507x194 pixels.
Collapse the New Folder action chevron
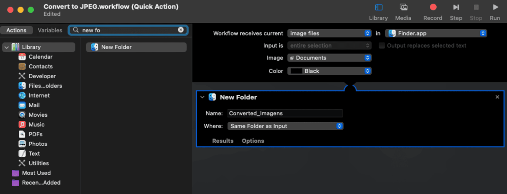202,97
